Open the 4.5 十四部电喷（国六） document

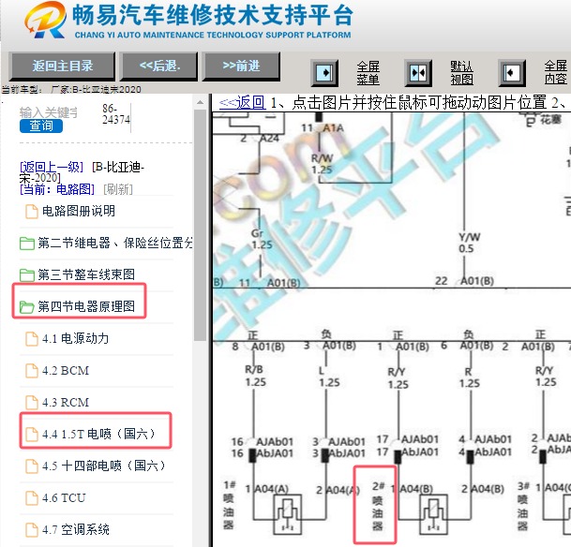coord(104,466)
